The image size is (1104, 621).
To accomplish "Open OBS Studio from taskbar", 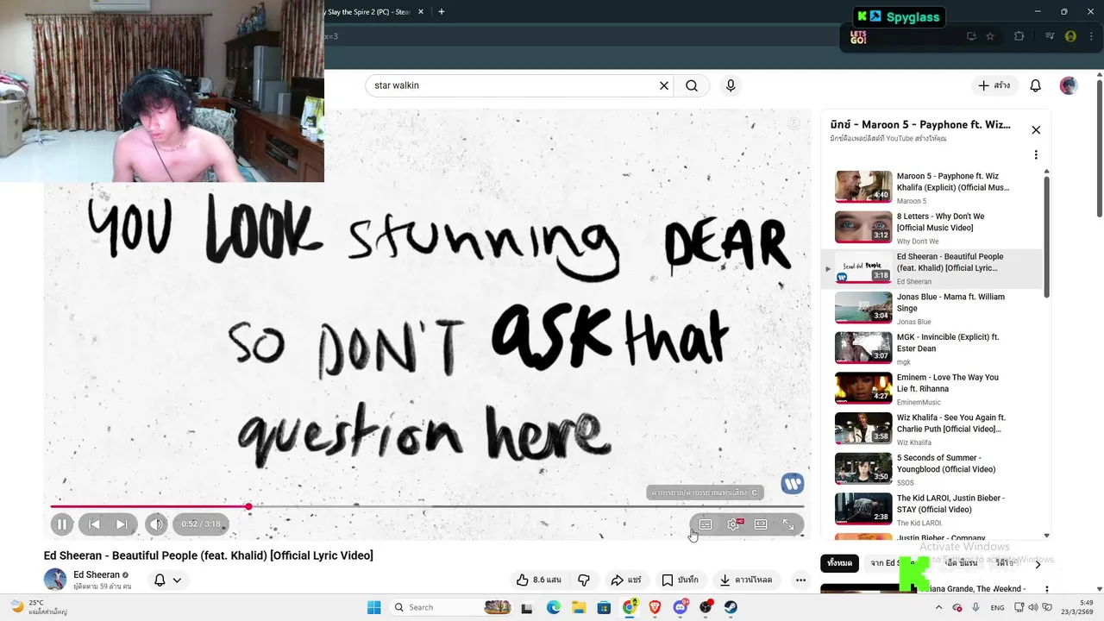I will point(706,607).
